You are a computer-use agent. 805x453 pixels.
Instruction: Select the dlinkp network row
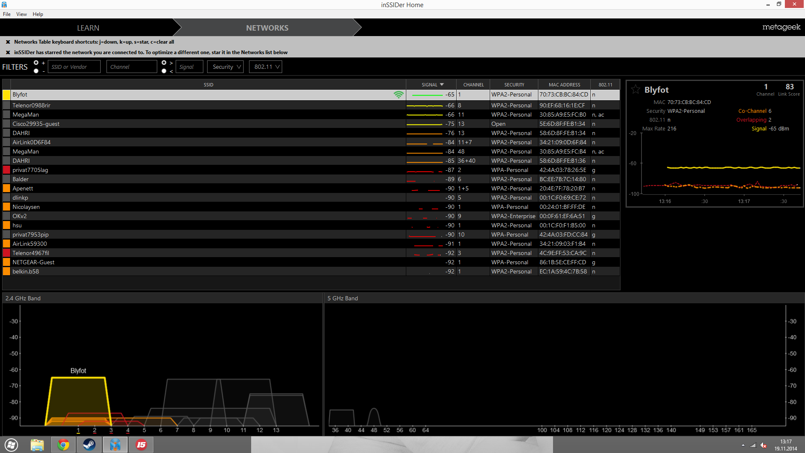[x=311, y=198]
